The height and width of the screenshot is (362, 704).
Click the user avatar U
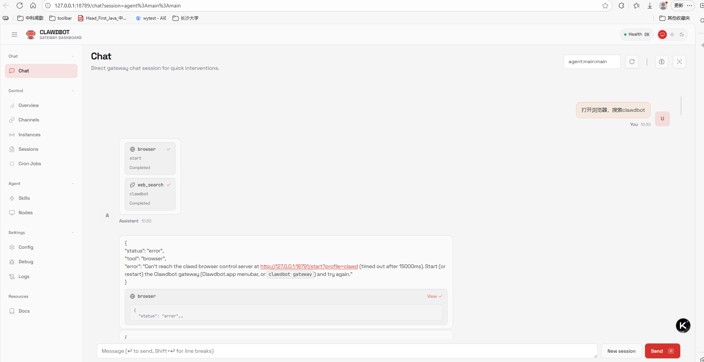coord(662,119)
